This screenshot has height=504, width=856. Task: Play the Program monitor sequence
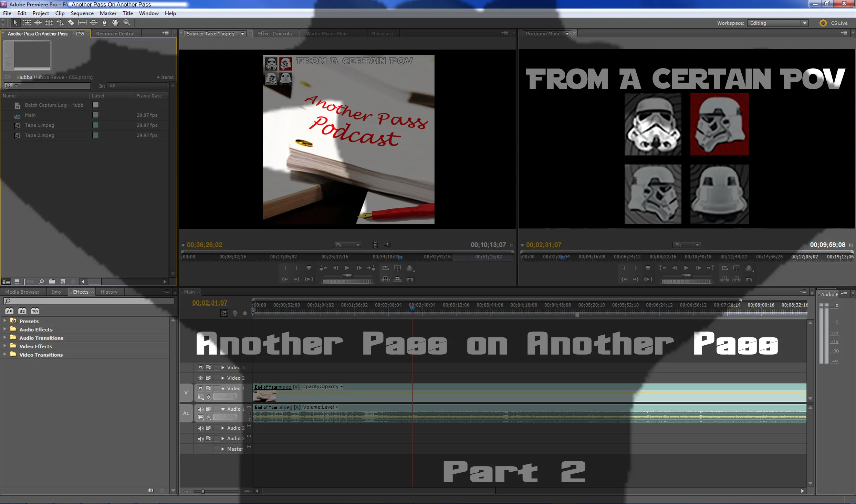[x=686, y=268]
